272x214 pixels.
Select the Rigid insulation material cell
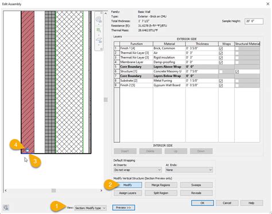pos(169,58)
